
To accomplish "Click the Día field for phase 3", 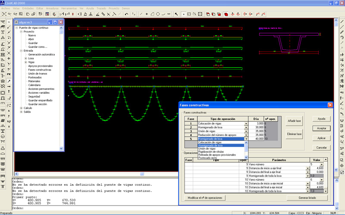I will (x=256, y=132).
